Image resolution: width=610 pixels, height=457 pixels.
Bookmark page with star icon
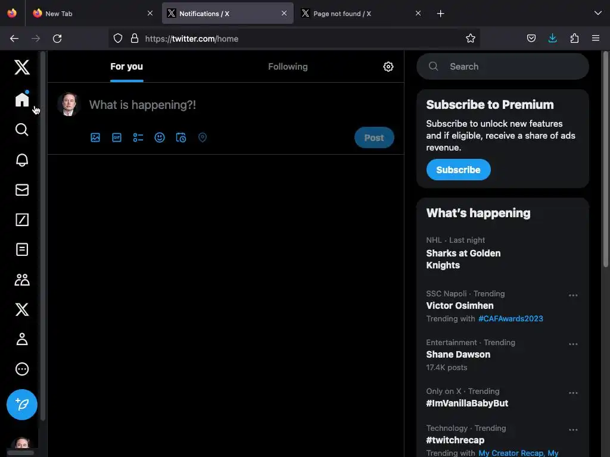pos(471,39)
